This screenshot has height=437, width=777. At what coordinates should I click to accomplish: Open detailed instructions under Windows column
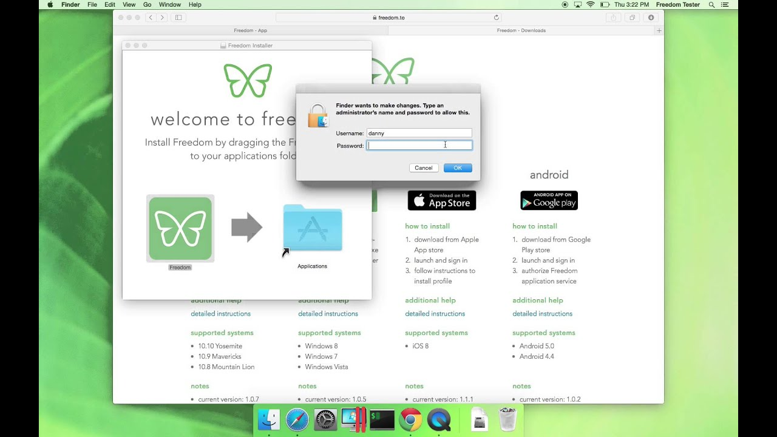tap(328, 314)
